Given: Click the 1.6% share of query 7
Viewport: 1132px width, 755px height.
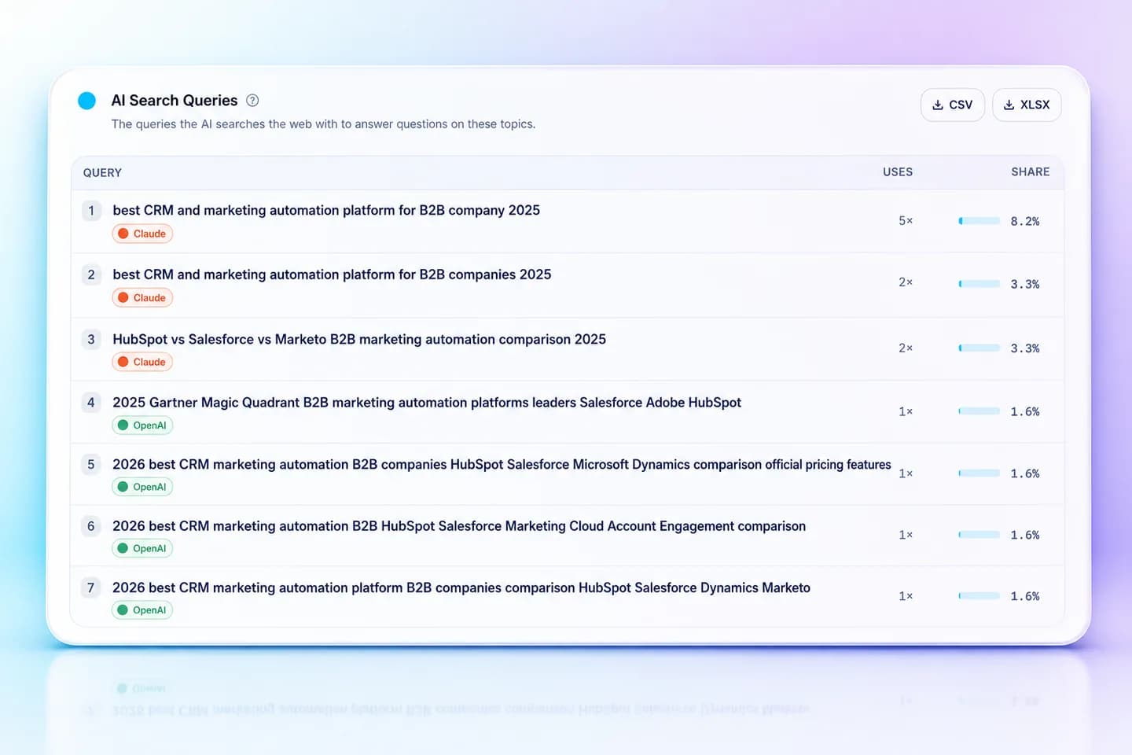Looking at the screenshot, I should 1025,597.
